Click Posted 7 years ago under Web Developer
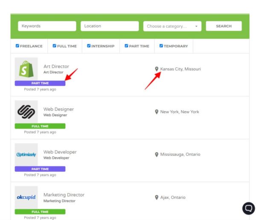 40,175
